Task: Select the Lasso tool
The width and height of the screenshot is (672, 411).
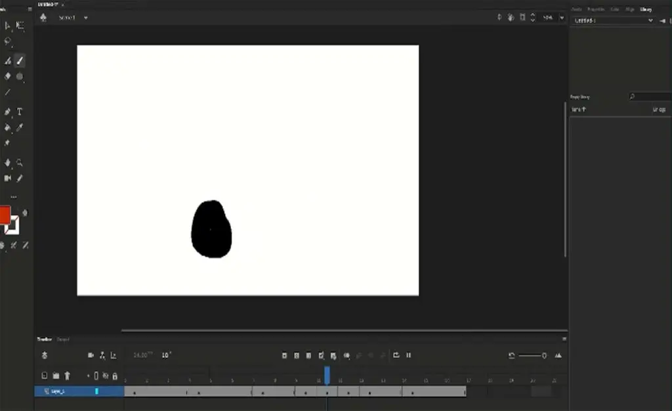Action: [x=7, y=41]
